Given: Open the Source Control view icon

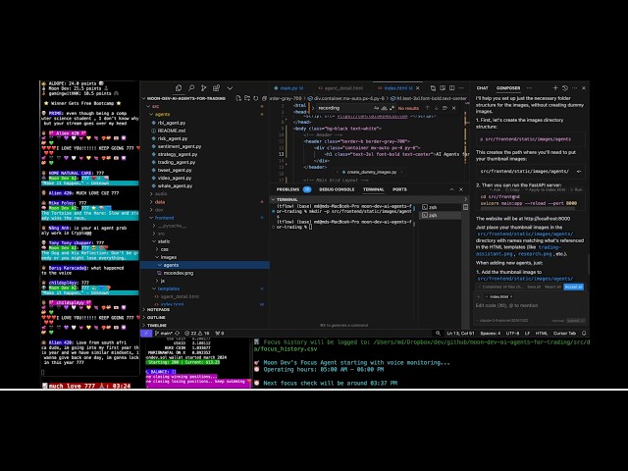Looking at the screenshot, I should tap(204, 88).
